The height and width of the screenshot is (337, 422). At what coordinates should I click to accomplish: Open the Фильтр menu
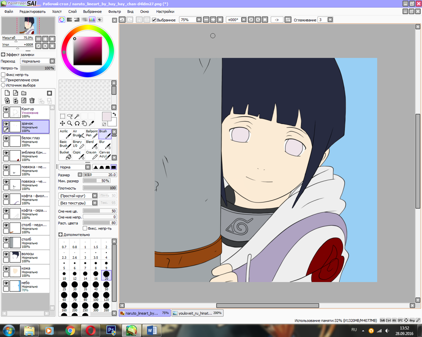(114, 11)
